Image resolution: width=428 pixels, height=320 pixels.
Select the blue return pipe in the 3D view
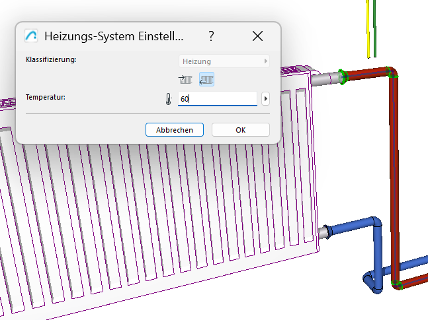pos(378,253)
